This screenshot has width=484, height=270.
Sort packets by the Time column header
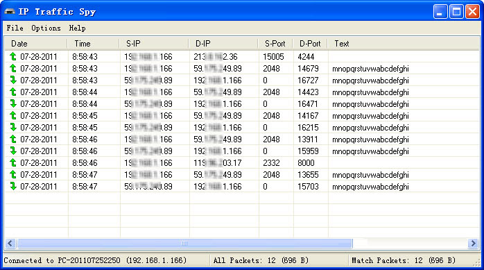[93, 44]
